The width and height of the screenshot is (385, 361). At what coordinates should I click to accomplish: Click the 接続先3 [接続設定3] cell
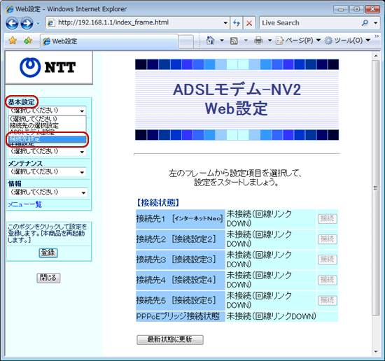tap(180, 260)
